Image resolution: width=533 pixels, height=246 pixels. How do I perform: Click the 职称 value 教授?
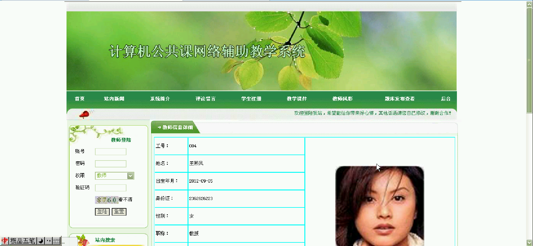point(194,233)
